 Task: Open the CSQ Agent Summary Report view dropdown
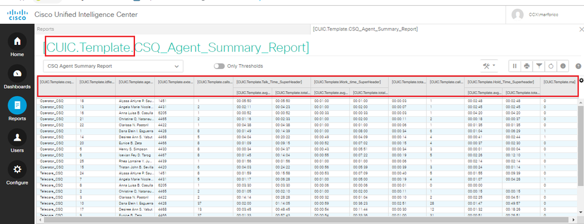coord(113,66)
